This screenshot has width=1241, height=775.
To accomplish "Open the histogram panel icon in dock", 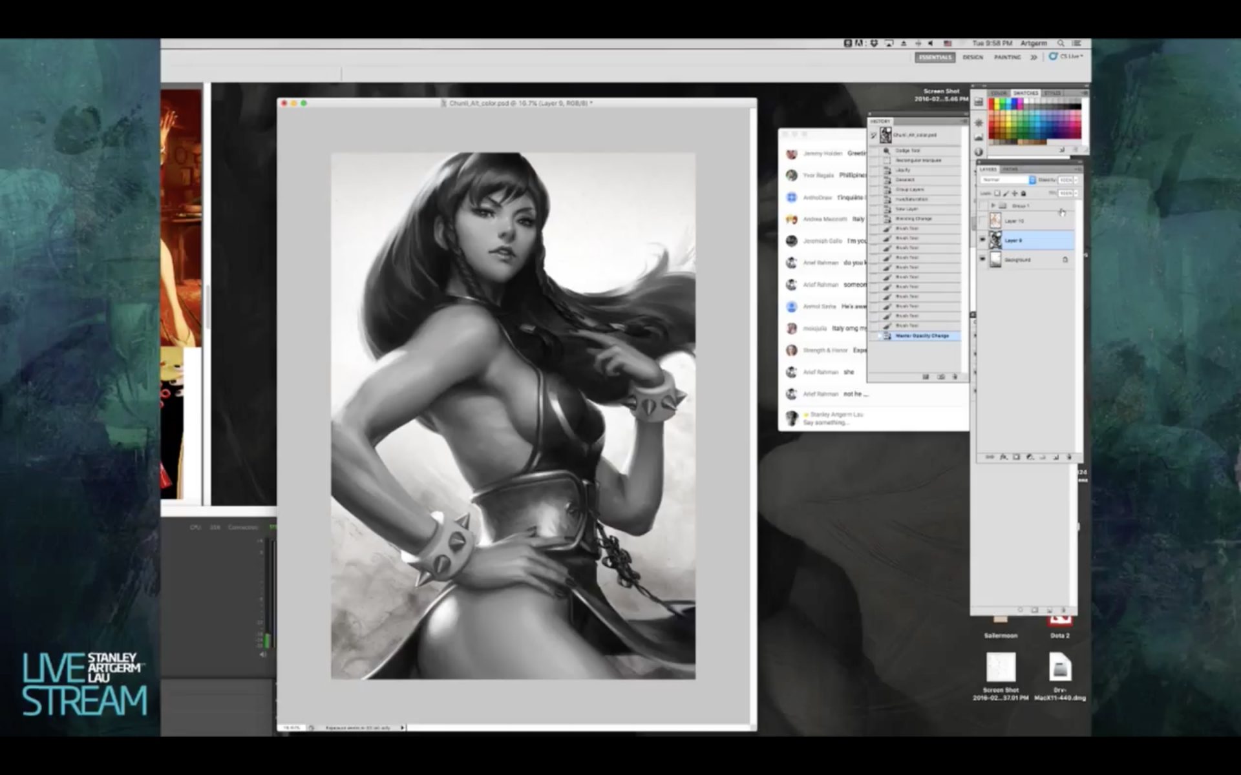I will 978,137.
